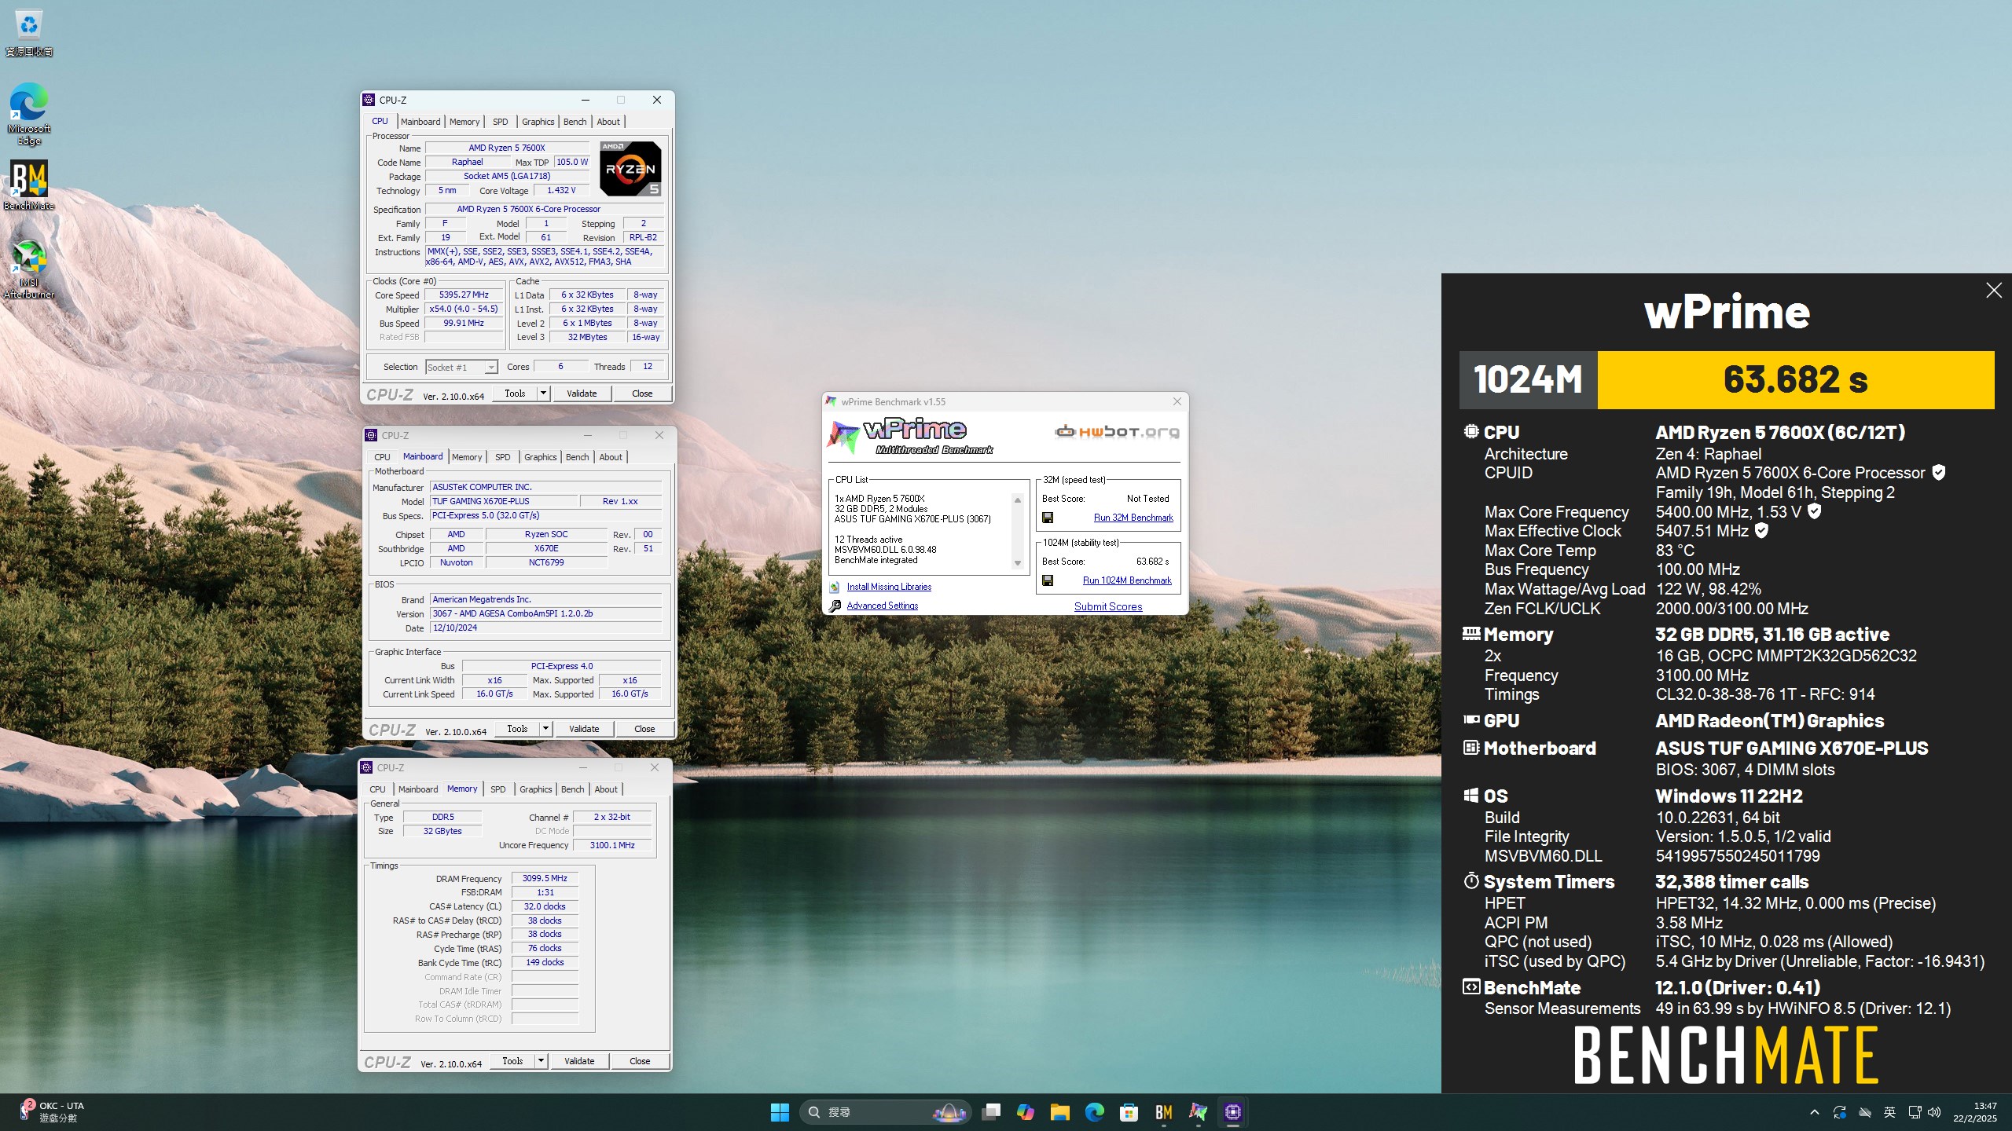Open Install Missing Libraries link
The width and height of the screenshot is (2012, 1131).
click(x=889, y=587)
